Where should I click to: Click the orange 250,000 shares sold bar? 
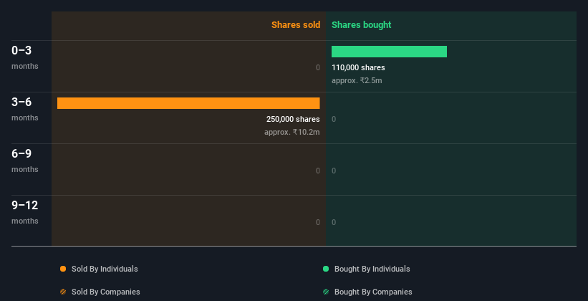[x=188, y=103]
